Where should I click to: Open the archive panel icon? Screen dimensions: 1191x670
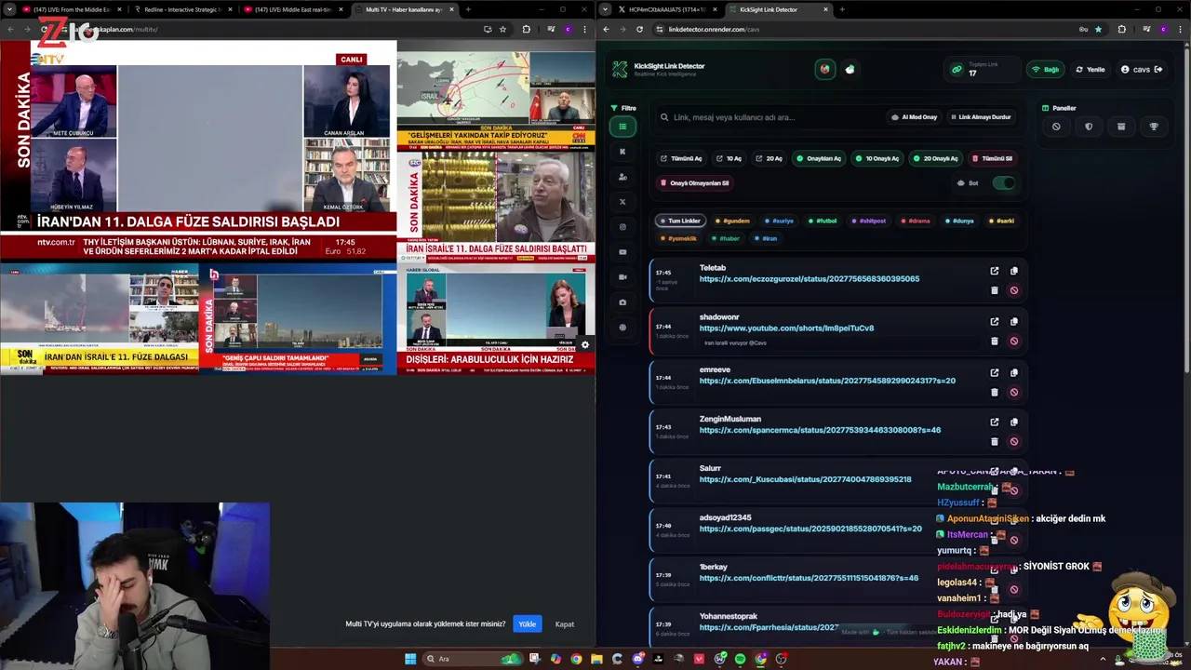[1121, 127]
